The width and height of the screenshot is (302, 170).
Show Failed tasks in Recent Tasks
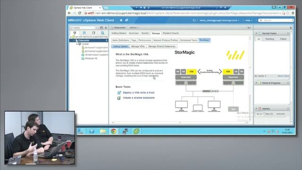tap(283, 39)
